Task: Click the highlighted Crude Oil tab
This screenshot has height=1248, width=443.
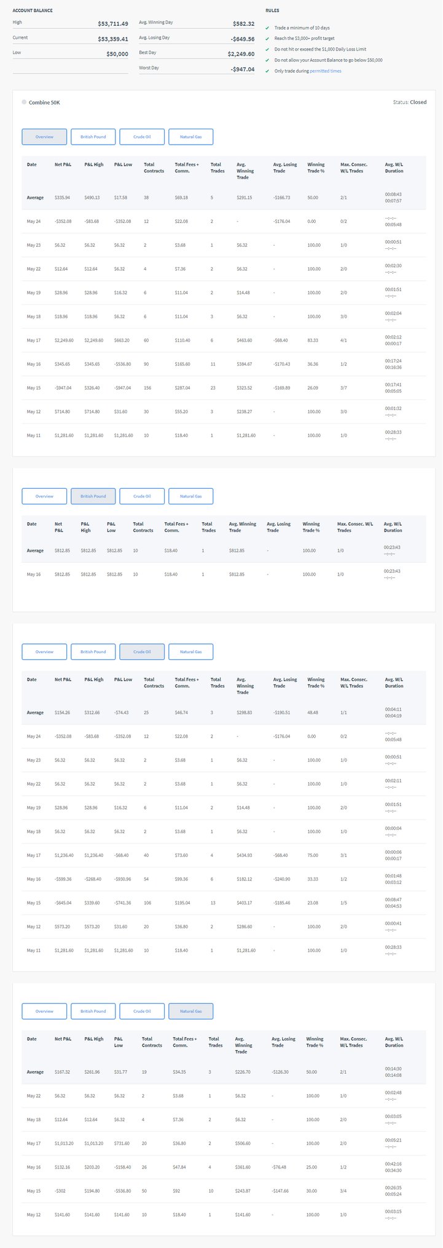Action: [x=142, y=652]
